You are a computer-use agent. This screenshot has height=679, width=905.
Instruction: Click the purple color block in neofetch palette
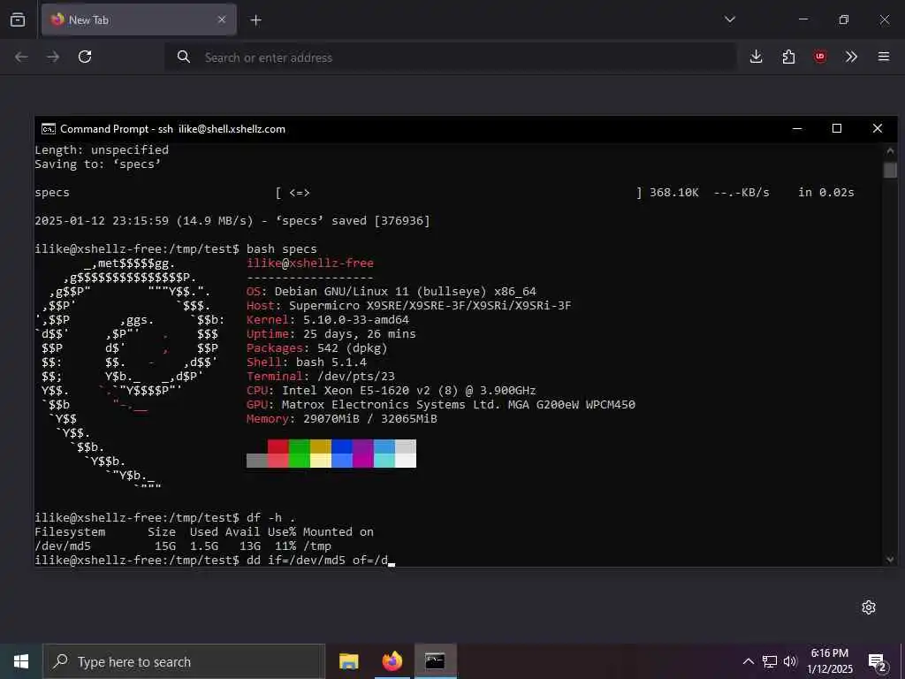tap(363, 446)
